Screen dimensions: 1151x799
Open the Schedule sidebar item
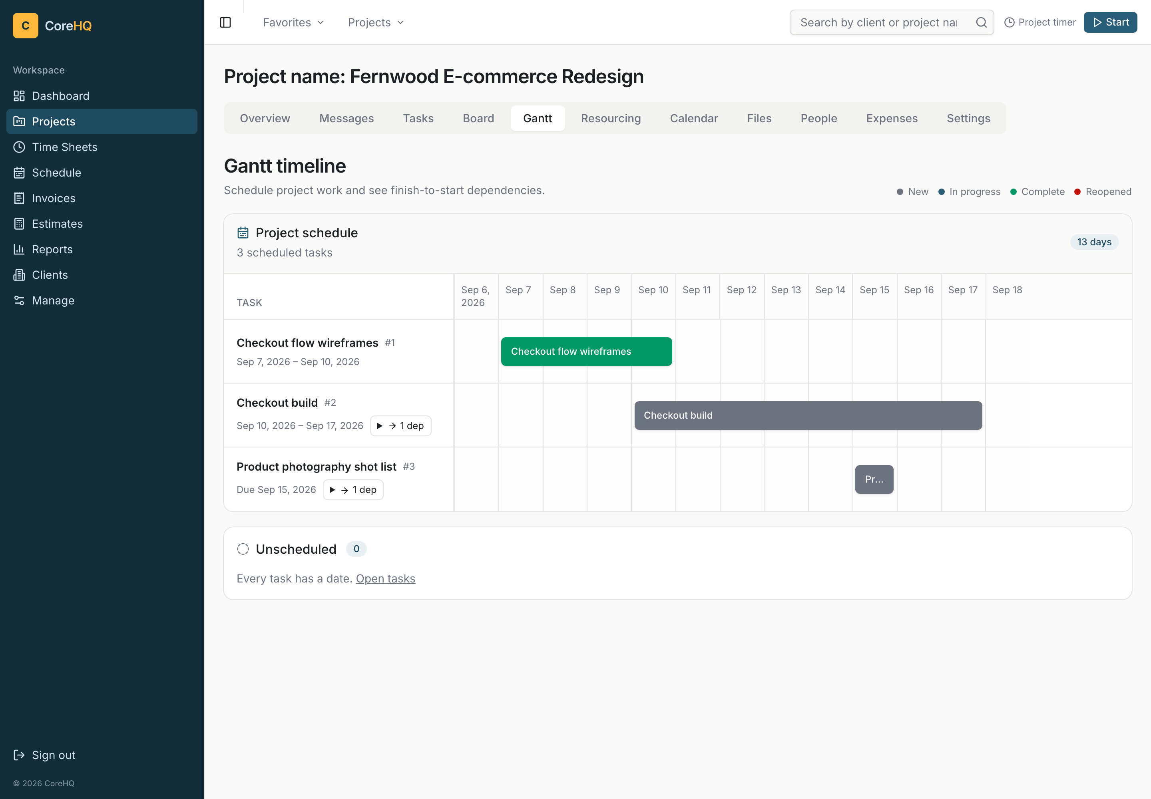[102, 172]
